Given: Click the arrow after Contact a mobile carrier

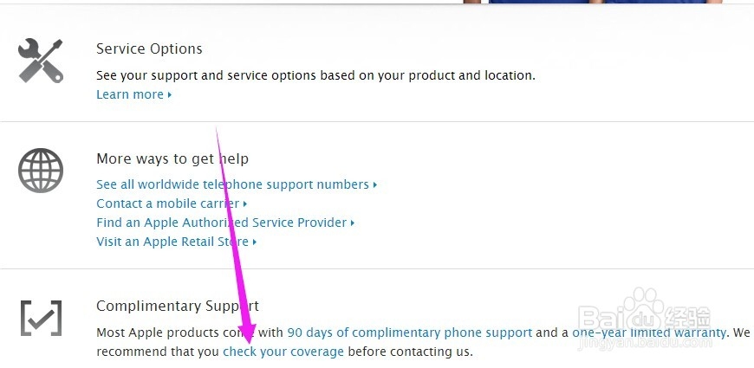Looking at the screenshot, I should (245, 204).
